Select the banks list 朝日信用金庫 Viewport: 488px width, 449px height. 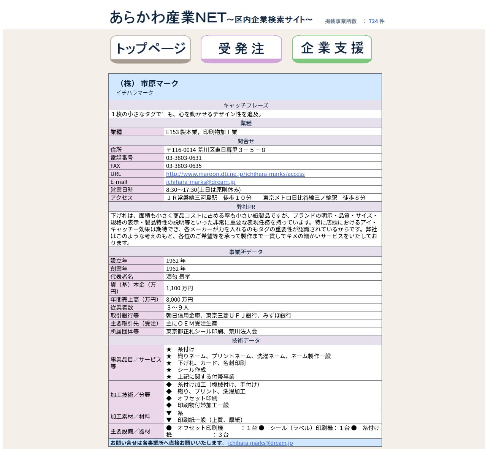(x=229, y=316)
